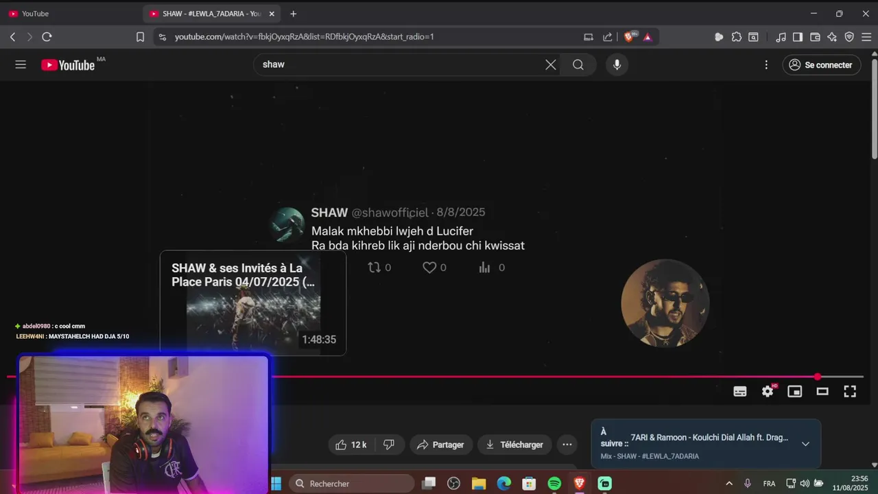
Task: Go to the YouTube home logo
Action: tap(68, 65)
